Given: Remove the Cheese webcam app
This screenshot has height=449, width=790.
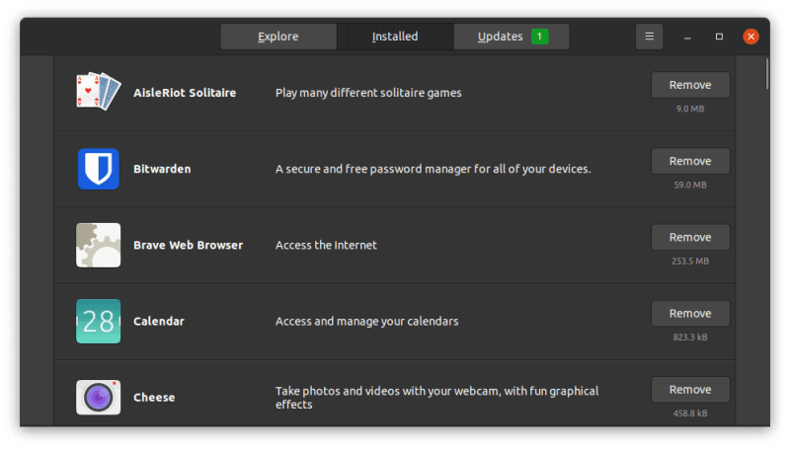Looking at the screenshot, I should click(690, 389).
